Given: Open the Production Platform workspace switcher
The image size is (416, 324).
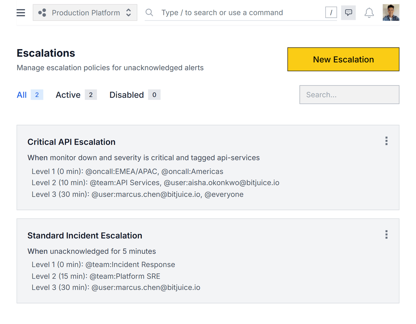Looking at the screenshot, I should pos(85,12).
